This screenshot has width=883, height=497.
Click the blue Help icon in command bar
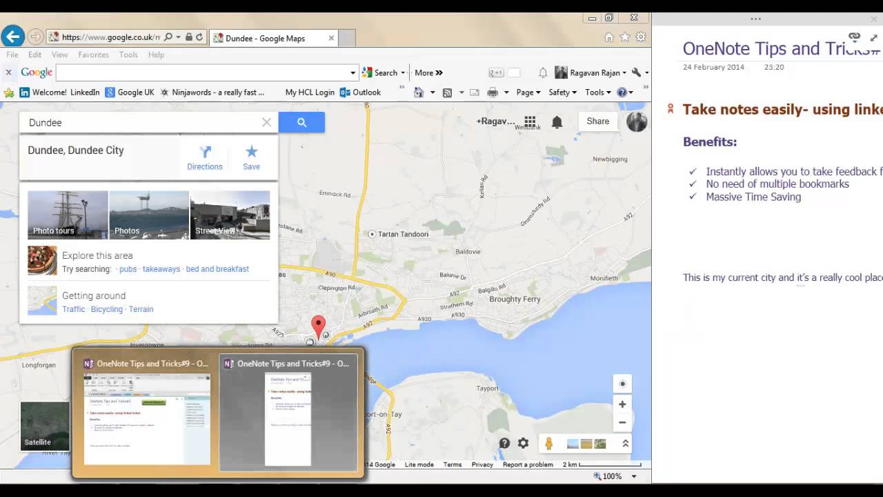click(622, 92)
